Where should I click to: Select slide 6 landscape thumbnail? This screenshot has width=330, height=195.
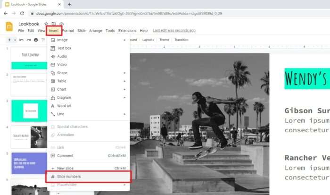[x=29, y=187]
